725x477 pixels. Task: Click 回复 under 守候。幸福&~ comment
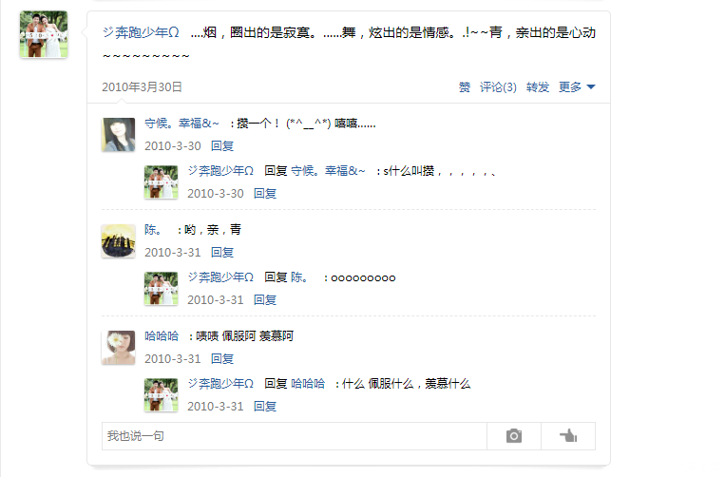tap(222, 146)
